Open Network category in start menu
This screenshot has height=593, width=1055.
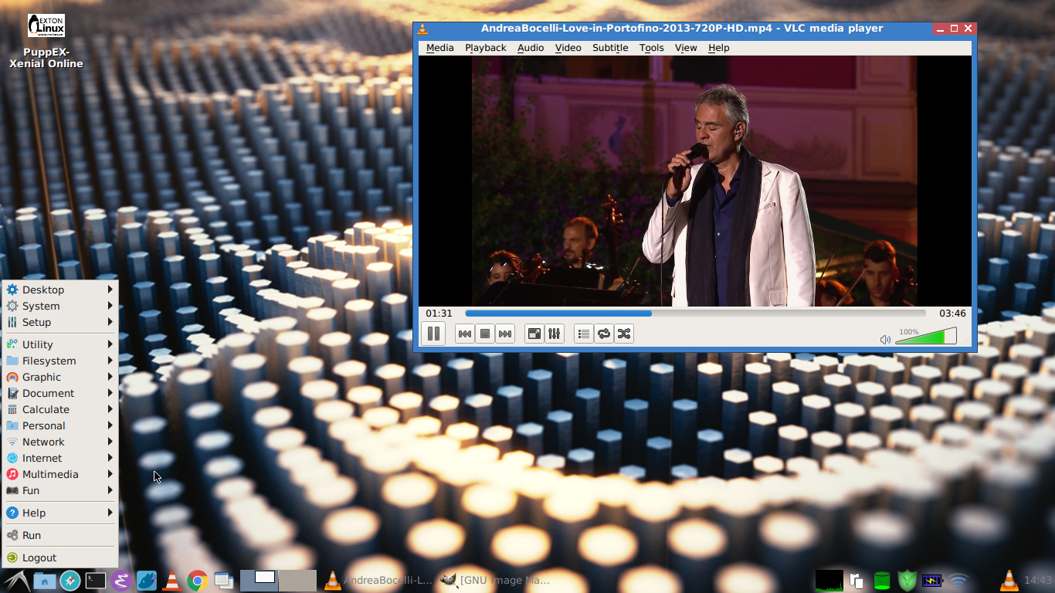60,442
